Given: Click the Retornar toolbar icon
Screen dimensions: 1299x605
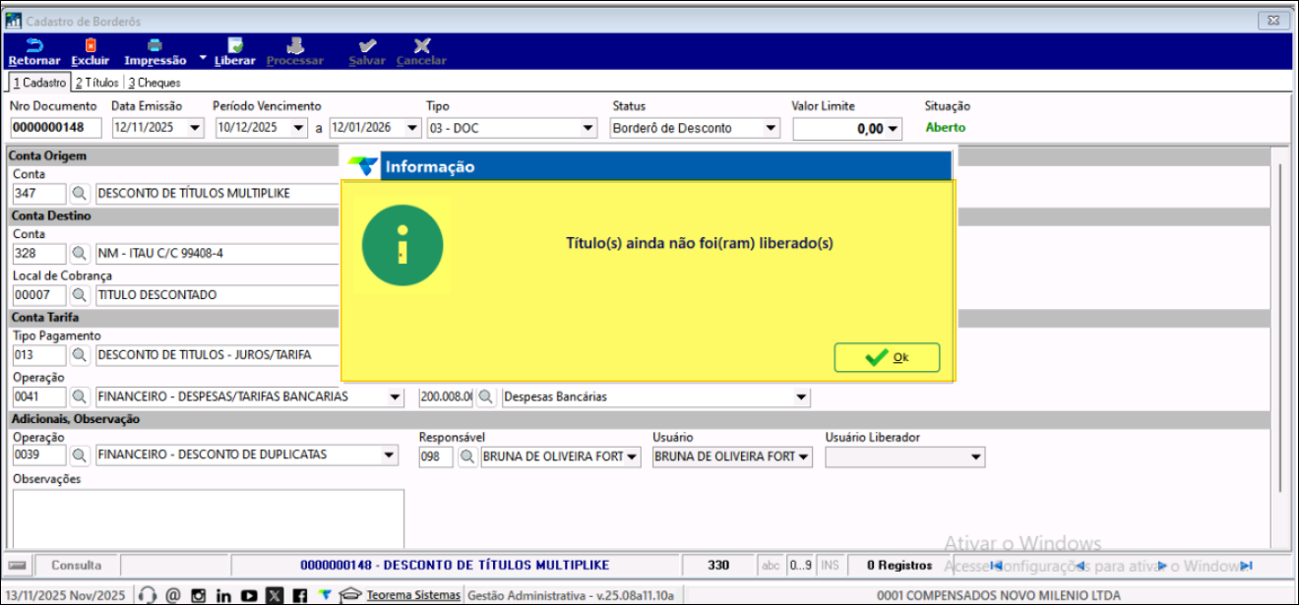Looking at the screenshot, I should coord(33,46).
